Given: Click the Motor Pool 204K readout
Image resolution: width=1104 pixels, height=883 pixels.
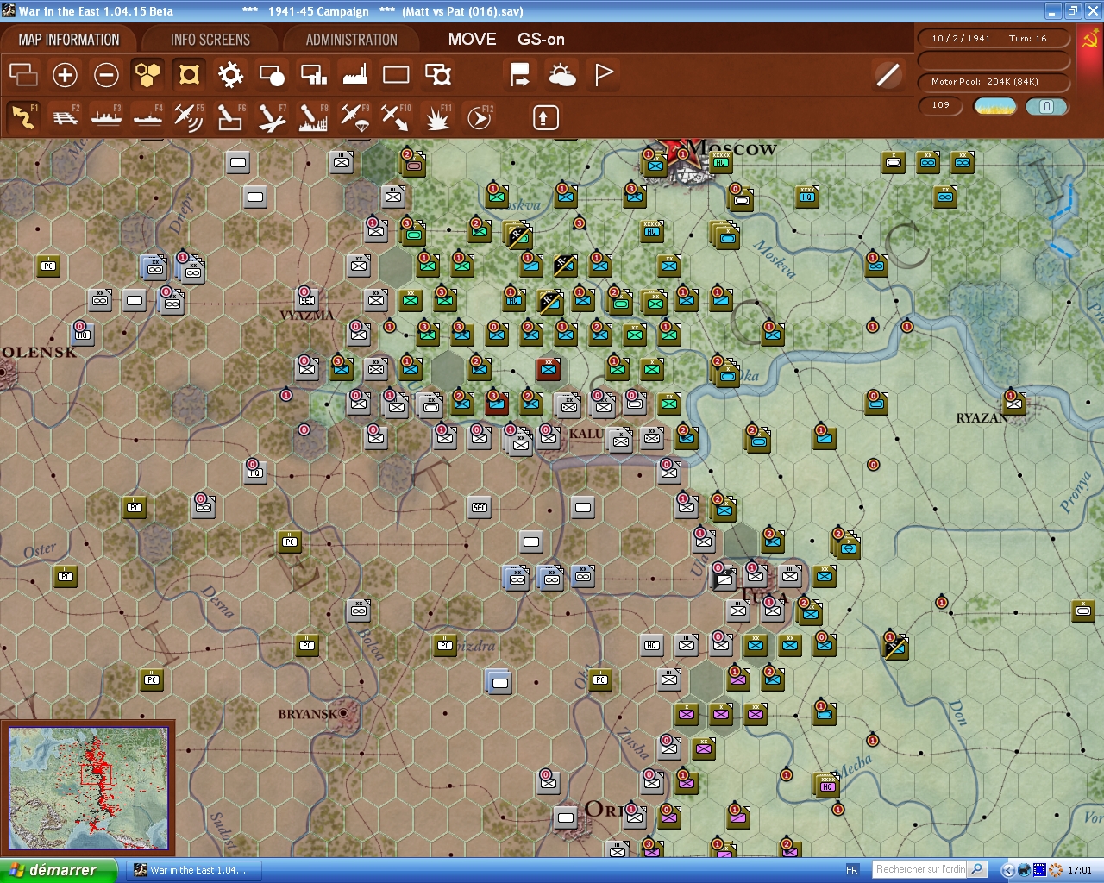Looking at the screenshot, I should click(993, 82).
